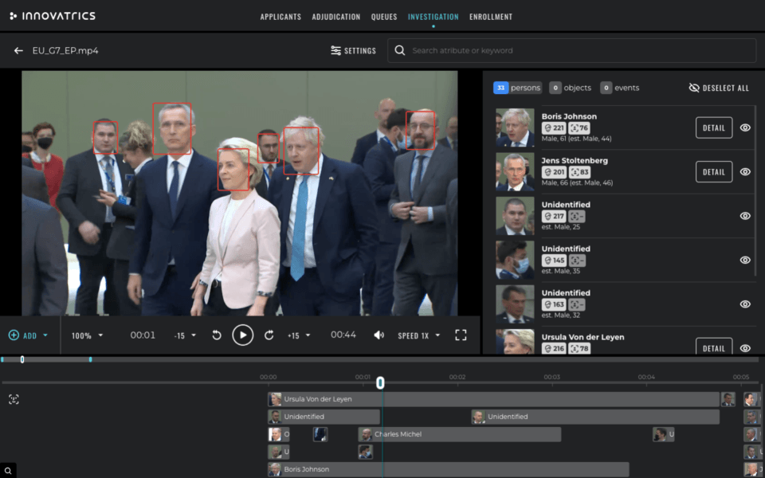Select the Add (+) icon
This screenshot has height=478, width=765.
click(16, 335)
